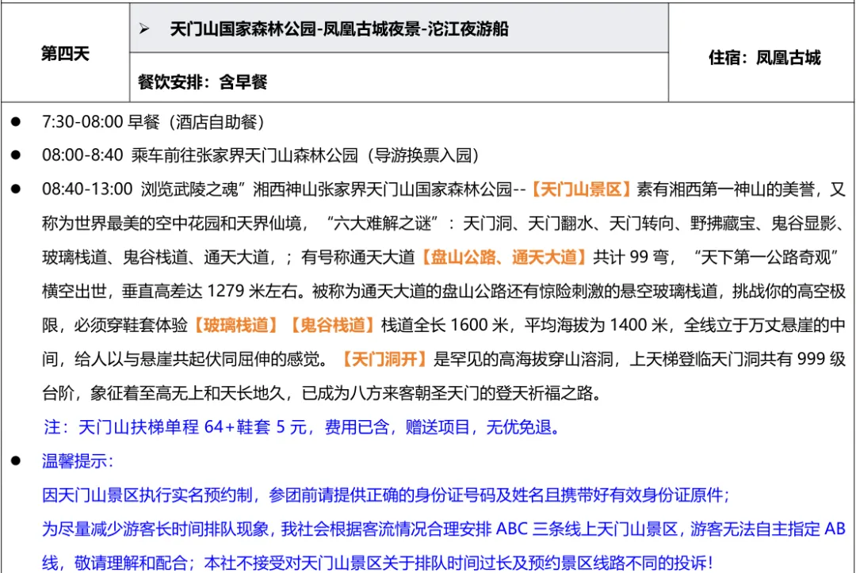Click the phrase “天下第一公路奇观”
Image resolution: width=856 pixels, height=573 pixels.
(x=766, y=257)
